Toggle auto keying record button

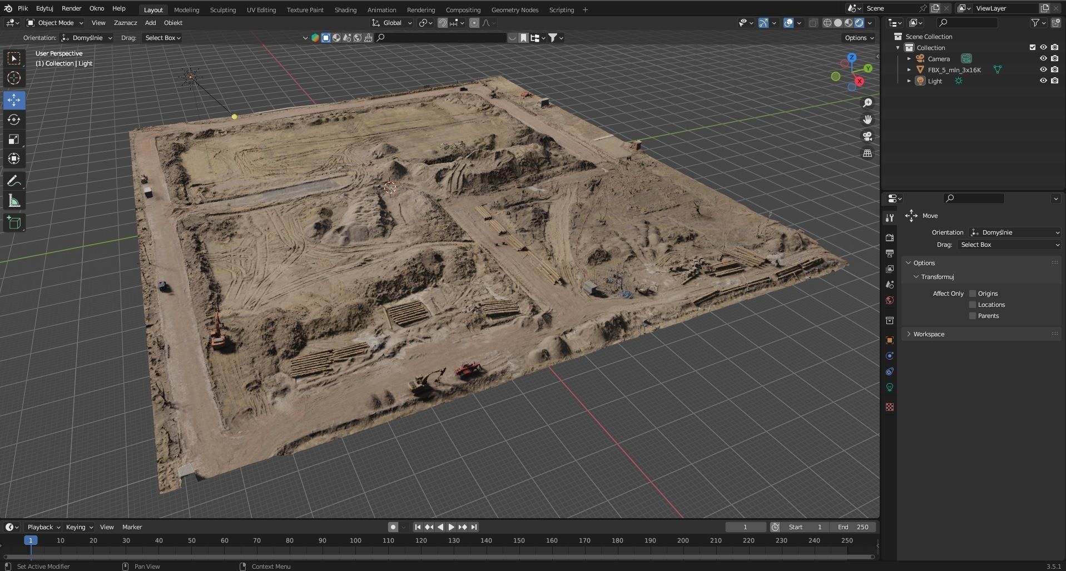[393, 527]
